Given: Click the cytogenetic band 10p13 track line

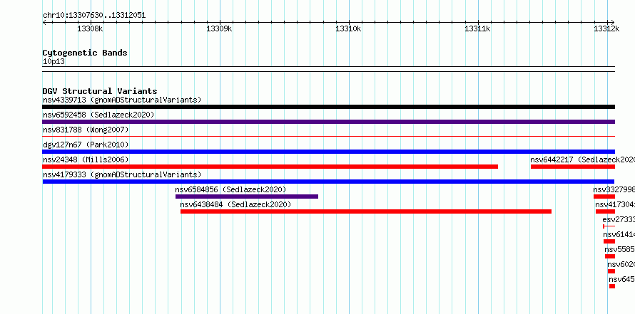Looking at the screenshot, I should [328, 69].
